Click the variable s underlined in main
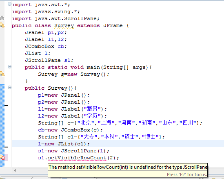Screen dimensions: 224x179 click(x=62, y=75)
